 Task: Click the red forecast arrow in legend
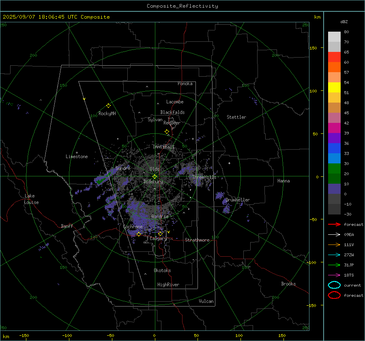(x=334, y=224)
